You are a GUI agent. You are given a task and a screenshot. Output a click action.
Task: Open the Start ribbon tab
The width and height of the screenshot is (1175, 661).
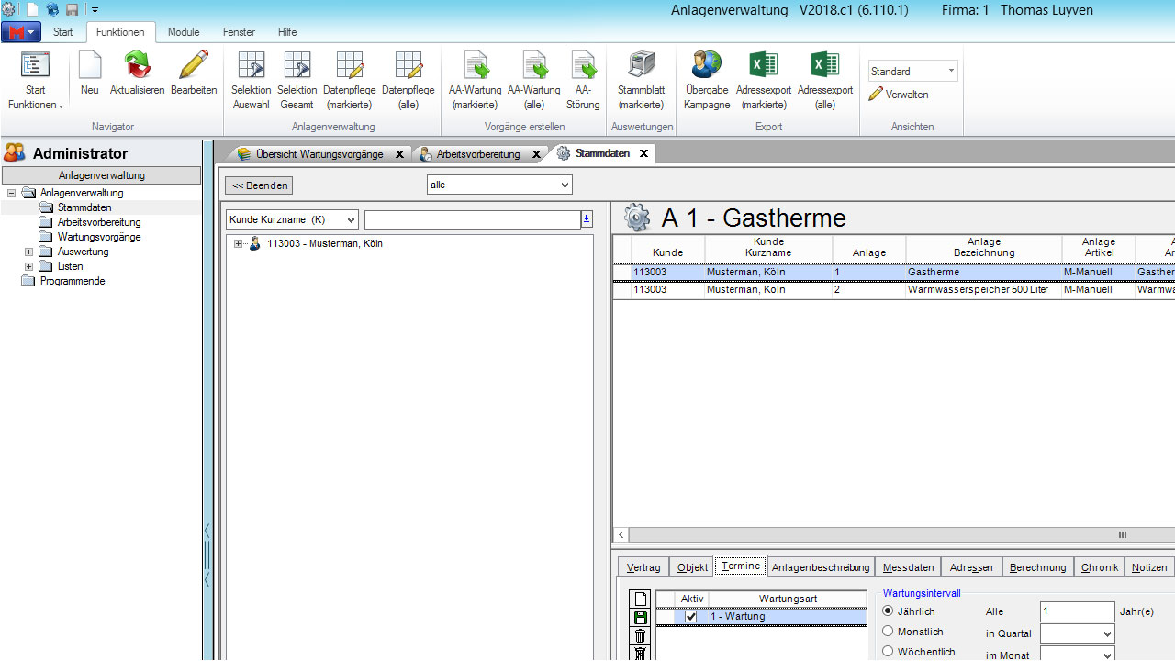tap(63, 32)
